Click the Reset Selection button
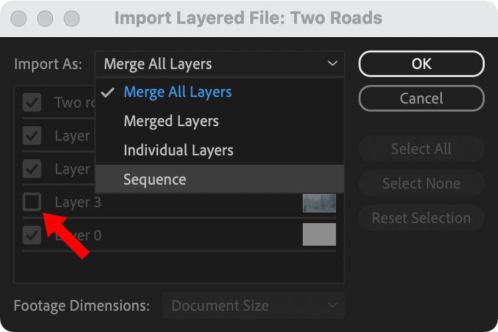The height and width of the screenshot is (332, 498). (421, 218)
